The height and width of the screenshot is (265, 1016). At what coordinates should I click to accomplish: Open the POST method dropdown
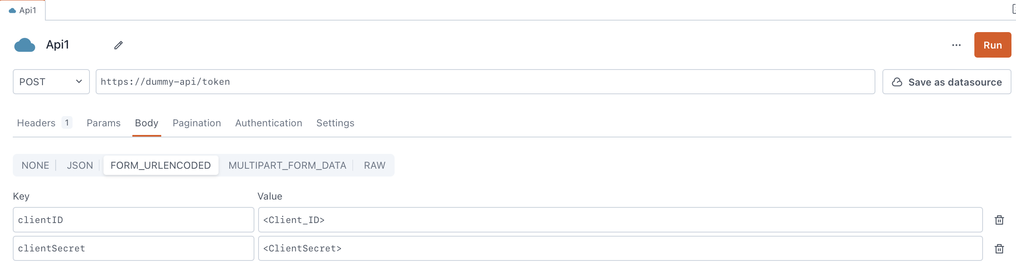click(x=51, y=82)
